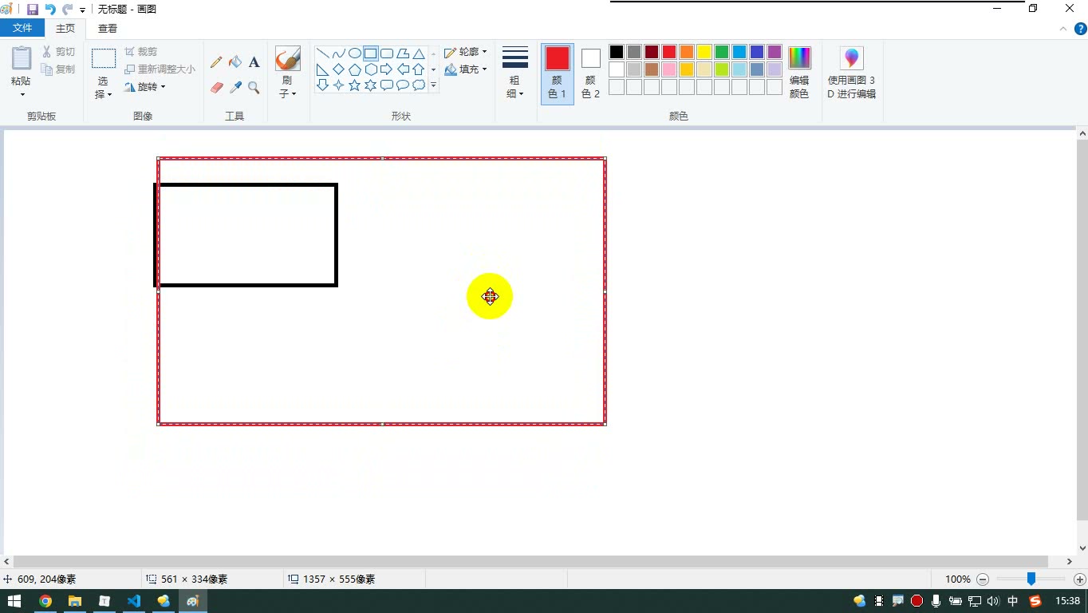Viewport: 1088px width, 613px height.
Task: Select the Fill with color bucket tool
Action: pyautogui.click(x=235, y=62)
